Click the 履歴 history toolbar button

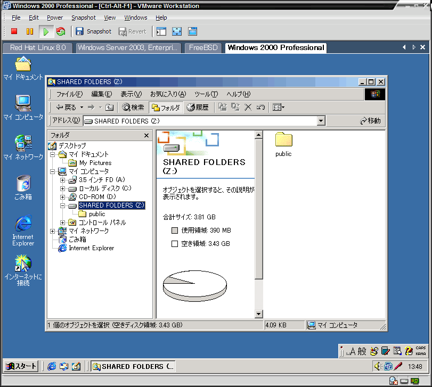[x=198, y=108]
